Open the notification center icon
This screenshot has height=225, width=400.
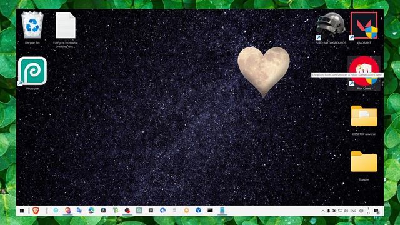[x=376, y=211]
